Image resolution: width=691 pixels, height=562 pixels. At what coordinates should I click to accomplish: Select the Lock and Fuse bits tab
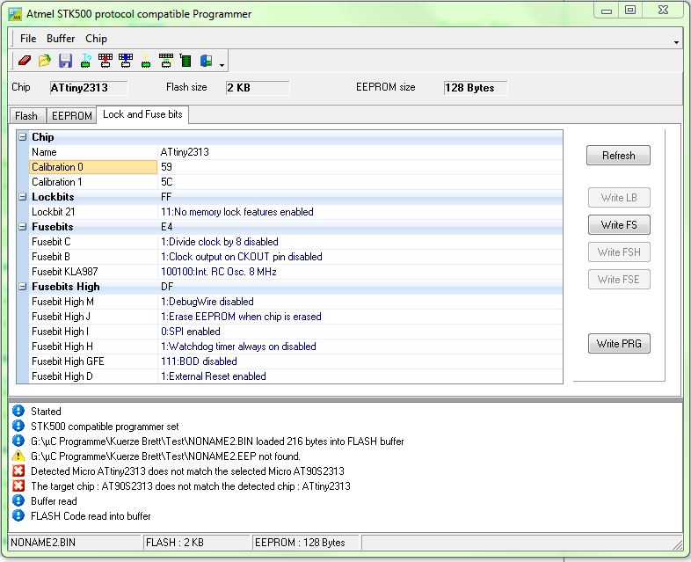[x=142, y=114]
